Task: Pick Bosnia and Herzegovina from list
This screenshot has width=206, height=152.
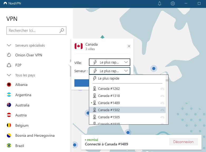Action: (35, 135)
